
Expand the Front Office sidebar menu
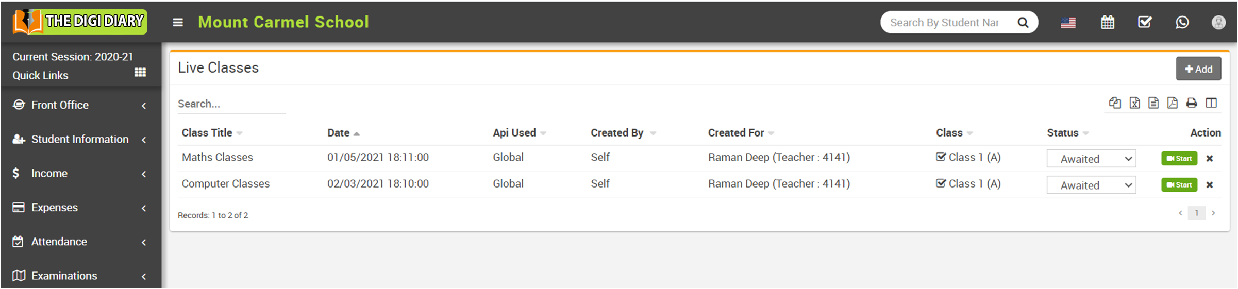(80, 105)
